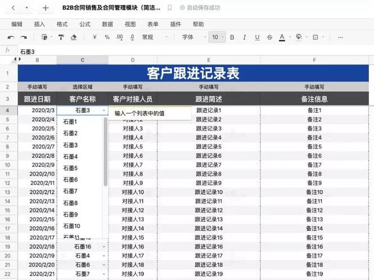
Task: Choose 石墨10 from the dropdown list
Action: click(x=80, y=226)
